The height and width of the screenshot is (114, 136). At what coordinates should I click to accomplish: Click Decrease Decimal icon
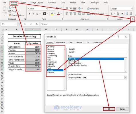tap(131, 14)
